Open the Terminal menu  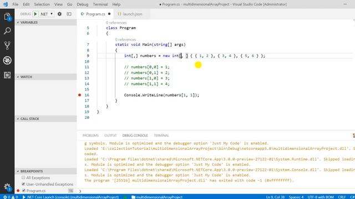100,4
